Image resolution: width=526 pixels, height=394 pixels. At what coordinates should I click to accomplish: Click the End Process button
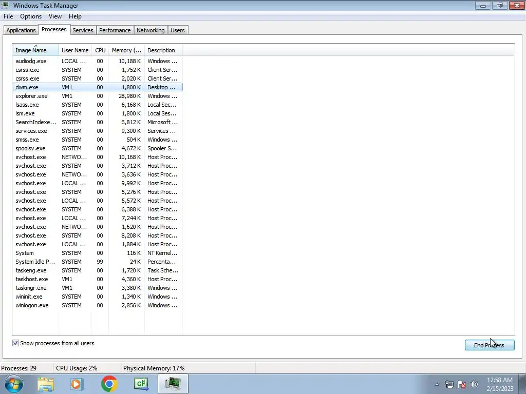coord(490,345)
